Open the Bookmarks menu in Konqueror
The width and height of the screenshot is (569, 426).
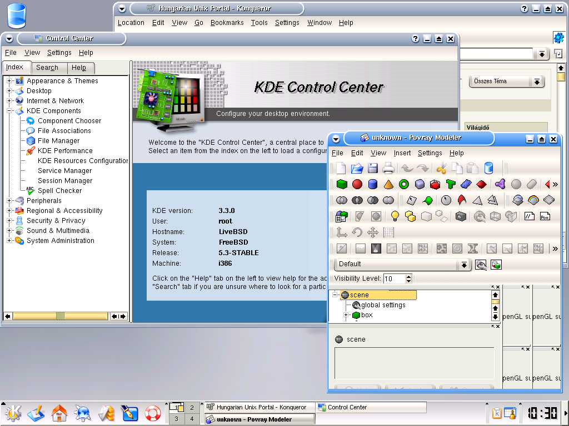click(x=227, y=22)
